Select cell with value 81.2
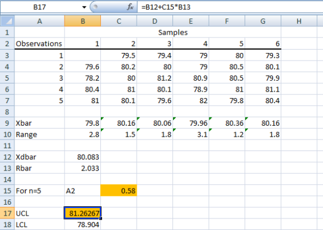 155,78
